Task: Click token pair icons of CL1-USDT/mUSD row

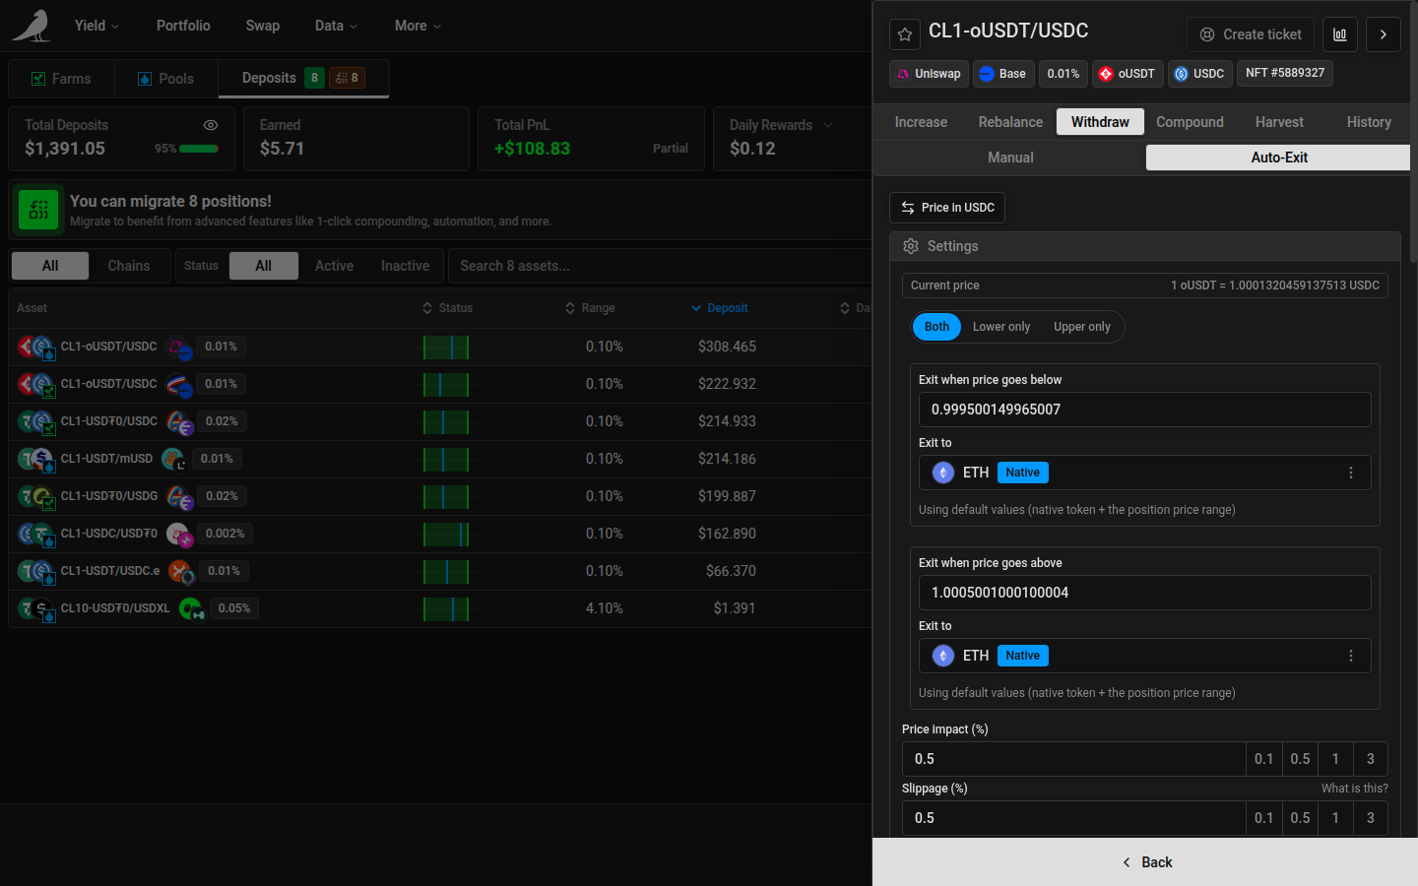Action: [x=36, y=459]
